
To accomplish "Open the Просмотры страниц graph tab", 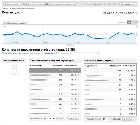I will 16,23.
